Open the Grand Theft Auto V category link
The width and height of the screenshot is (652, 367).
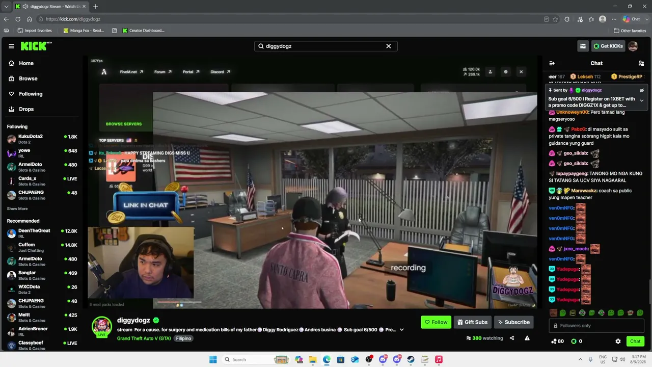144,338
